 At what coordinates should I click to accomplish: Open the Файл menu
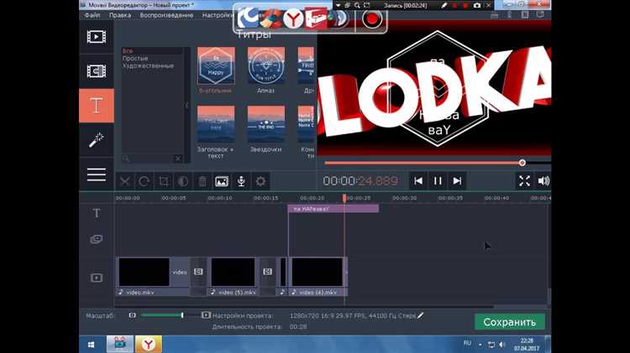[92, 15]
